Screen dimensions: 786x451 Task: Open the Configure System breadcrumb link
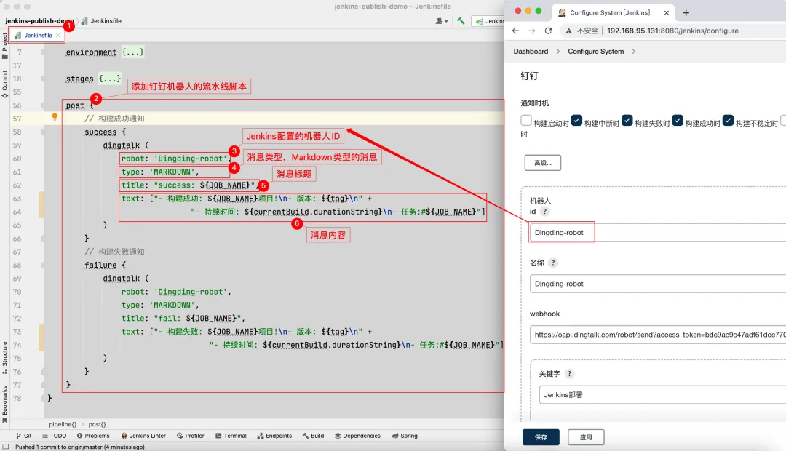(x=595, y=51)
